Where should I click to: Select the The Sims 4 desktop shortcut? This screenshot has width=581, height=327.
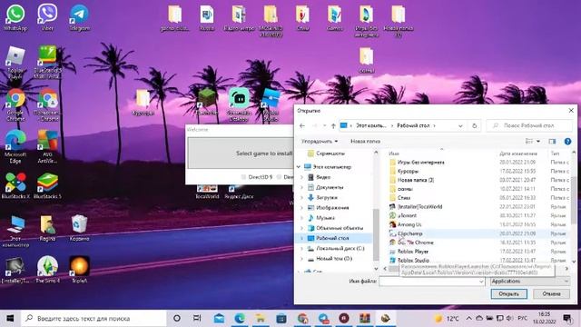[x=47, y=270]
